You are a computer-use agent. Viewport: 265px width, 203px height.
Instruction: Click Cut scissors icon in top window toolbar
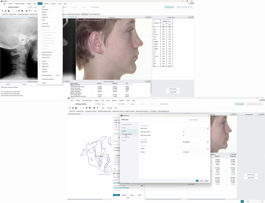(x=16, y=11)
